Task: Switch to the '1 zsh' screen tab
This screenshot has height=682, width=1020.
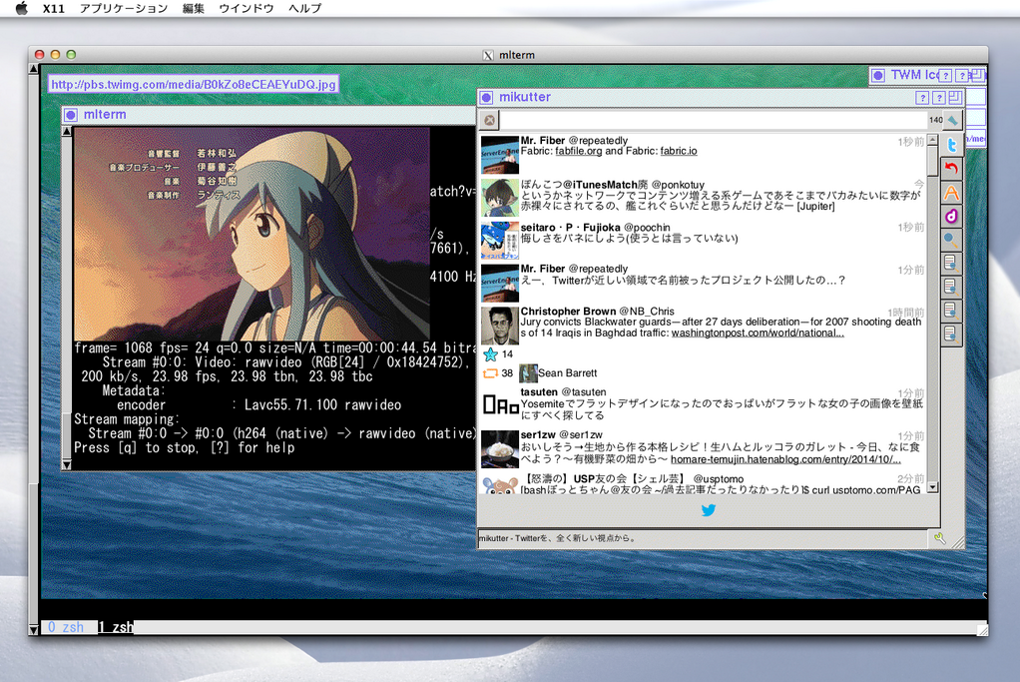Action: coord(116,627)
